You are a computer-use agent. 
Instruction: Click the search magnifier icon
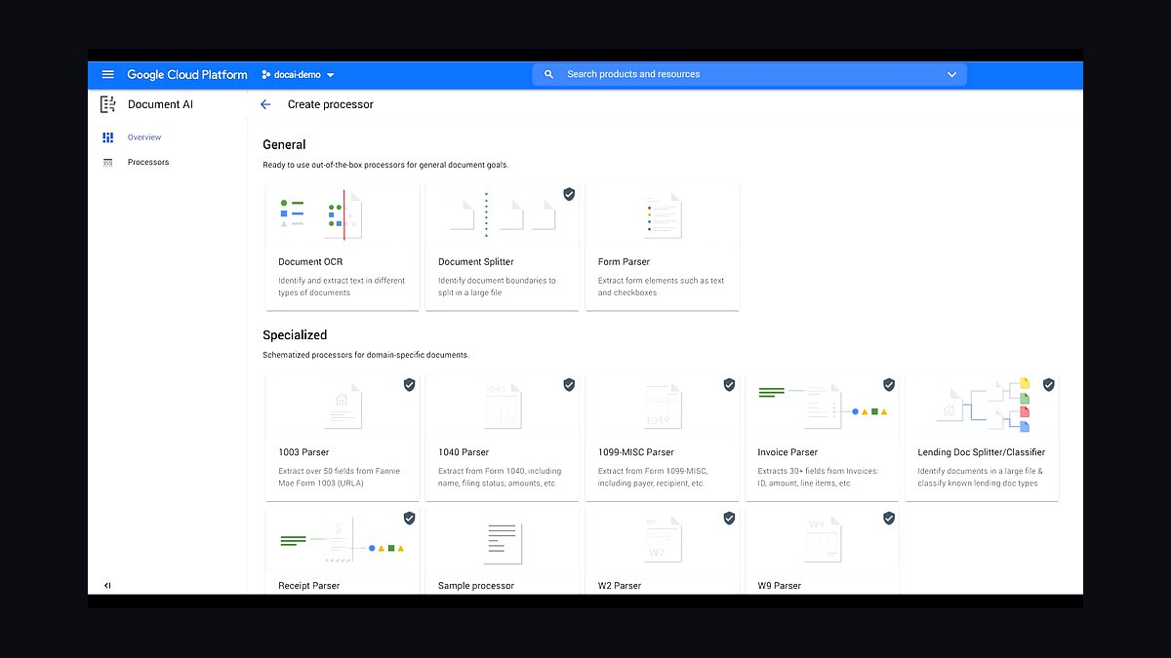coord(548,74)
